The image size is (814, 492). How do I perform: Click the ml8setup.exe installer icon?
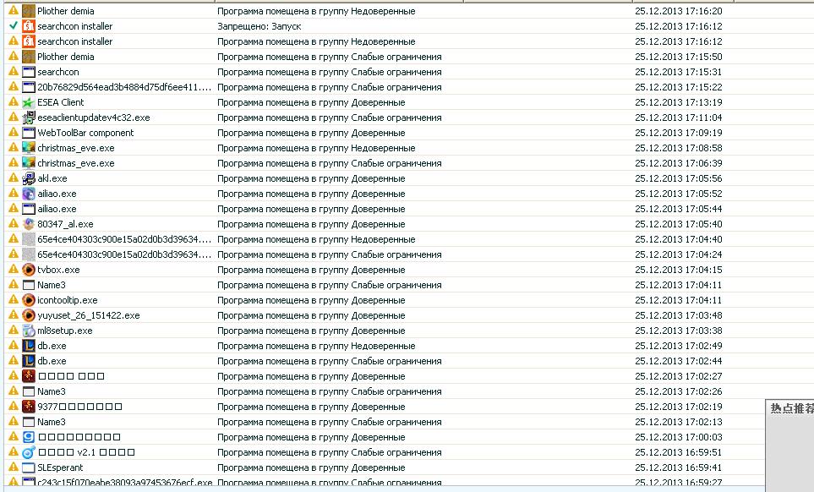pyautogui.click(x=29, y=331)
